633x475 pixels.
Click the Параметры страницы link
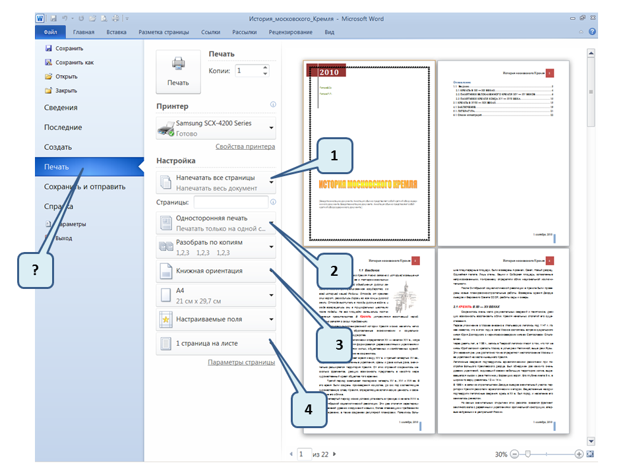click(241, 362)
